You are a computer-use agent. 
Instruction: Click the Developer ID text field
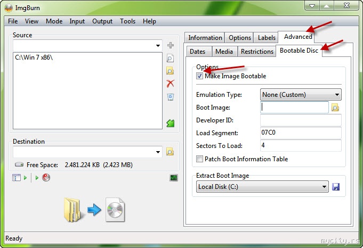pos(301,120)
